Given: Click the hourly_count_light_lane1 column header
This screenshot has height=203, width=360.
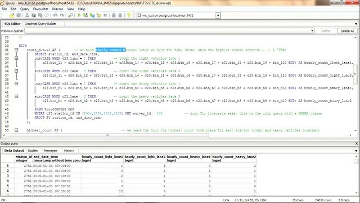Looking at the screenshot, I should tap(102, 158).
